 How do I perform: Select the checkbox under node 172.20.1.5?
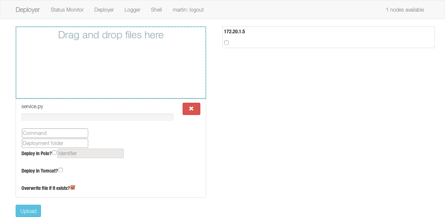point(226,42)
